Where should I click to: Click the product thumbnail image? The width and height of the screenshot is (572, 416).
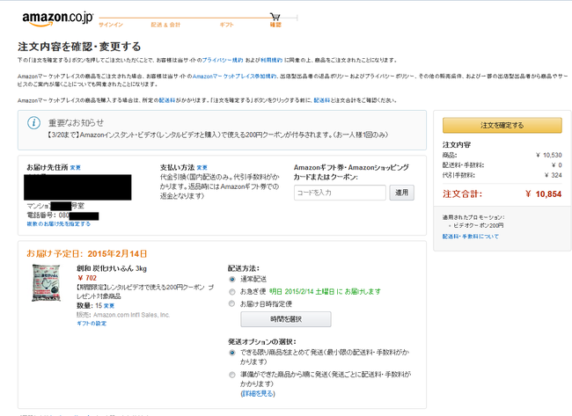click(46, 283)
